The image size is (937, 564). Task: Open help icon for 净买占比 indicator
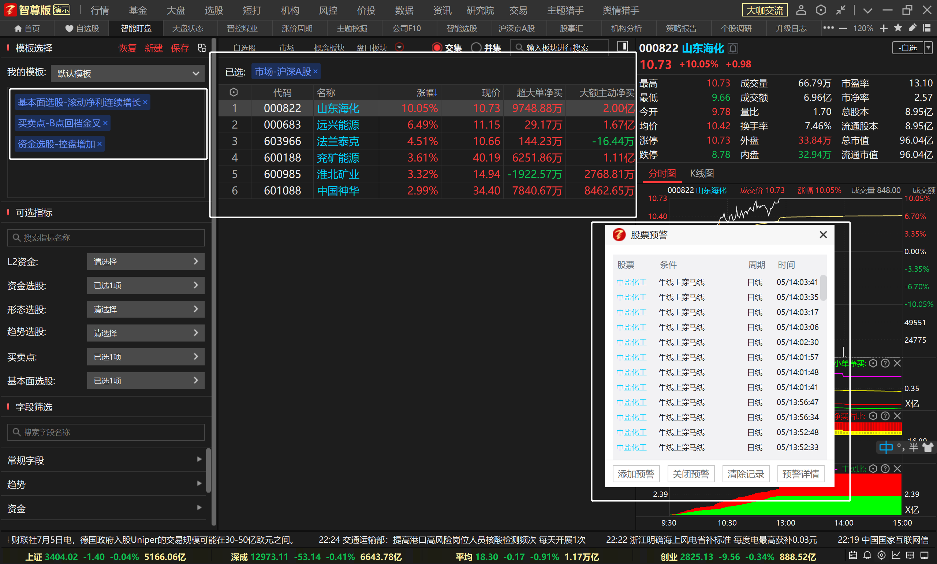click(x=885, y=416)
